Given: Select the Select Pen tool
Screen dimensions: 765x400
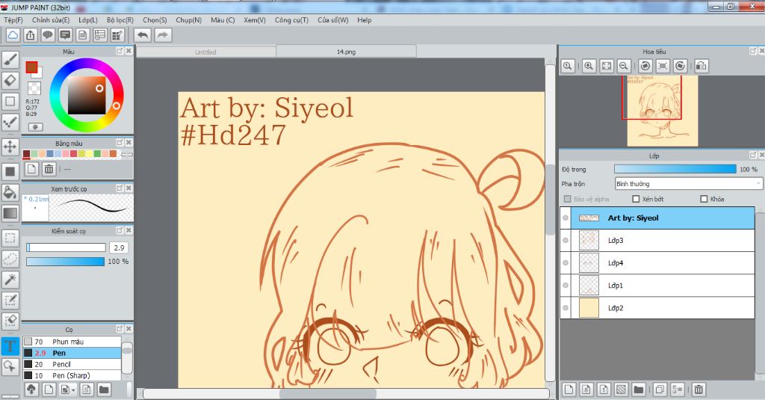Looking at the screenshot, I should tap(10, 301).
